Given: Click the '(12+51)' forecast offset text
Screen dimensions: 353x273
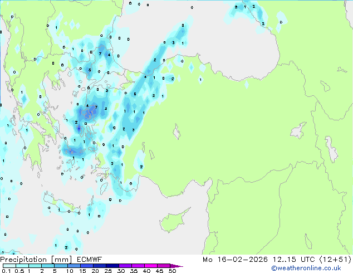Looking at the screenshot, I should tap(335, 260).
